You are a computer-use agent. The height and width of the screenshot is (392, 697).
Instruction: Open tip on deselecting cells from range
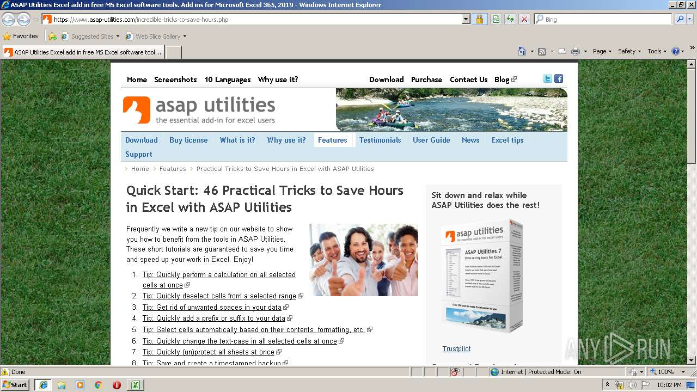coord(219,296)
